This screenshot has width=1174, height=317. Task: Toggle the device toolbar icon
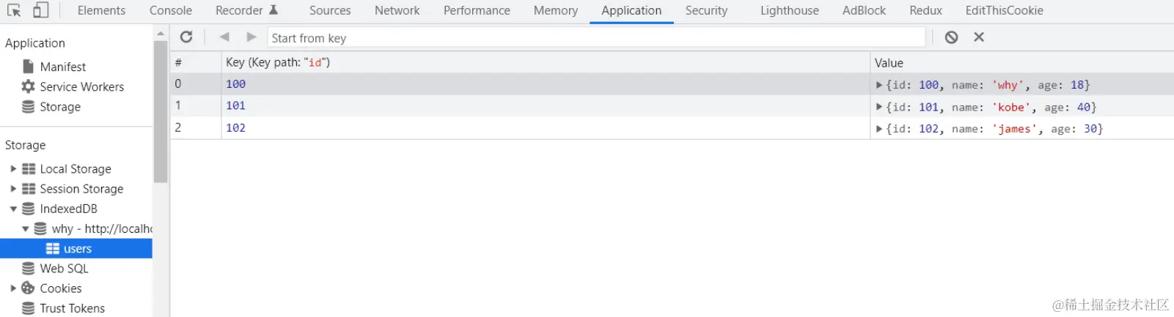[x=41, y=10]
